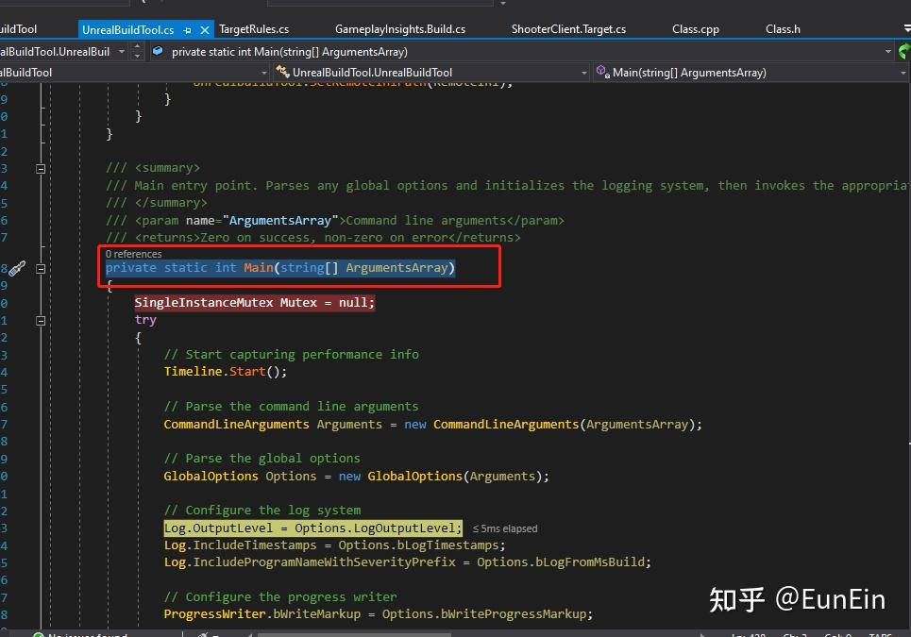
Task: Click the class icon beside UnrealBuildTool.UnrealBuildTool
Action: 283,72
